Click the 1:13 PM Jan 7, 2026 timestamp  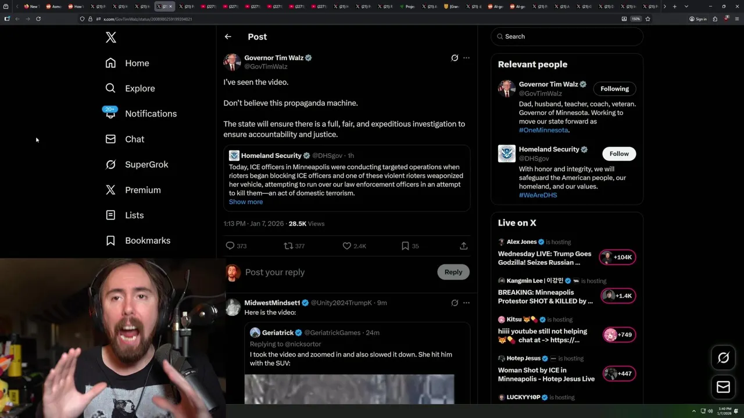point(253,224)
